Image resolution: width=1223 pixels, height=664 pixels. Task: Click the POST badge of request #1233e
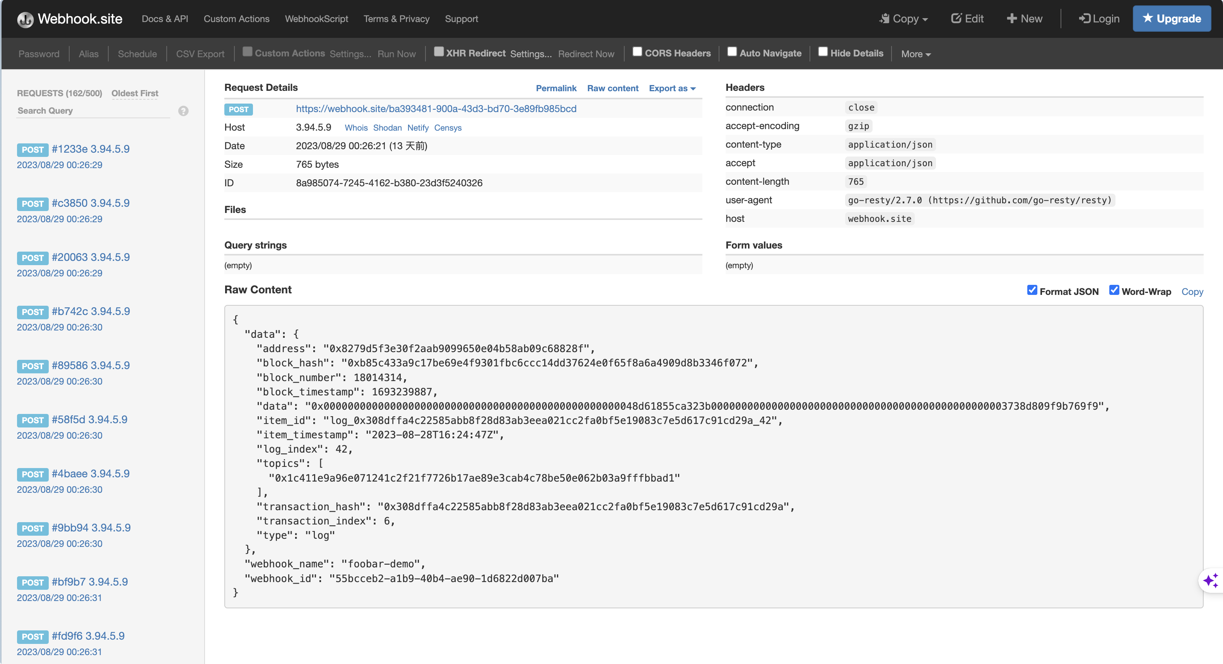32,150
